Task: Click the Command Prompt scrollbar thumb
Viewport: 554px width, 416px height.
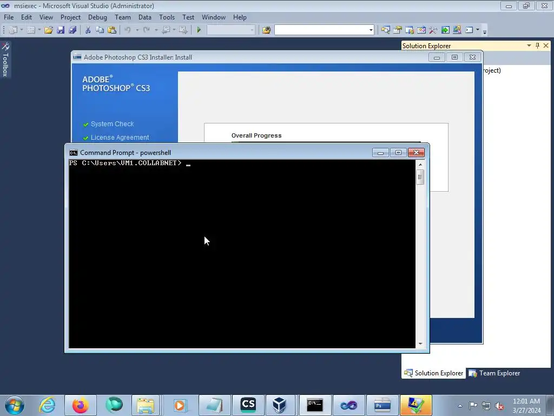Action: (x=420, y=177)
